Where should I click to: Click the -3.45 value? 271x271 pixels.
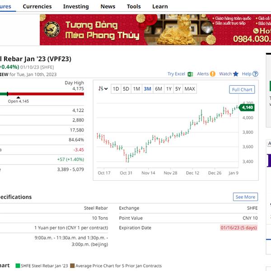[x=79, y=150]
